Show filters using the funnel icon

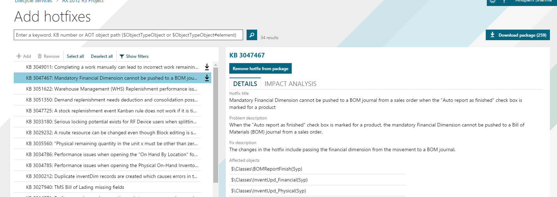122,56
